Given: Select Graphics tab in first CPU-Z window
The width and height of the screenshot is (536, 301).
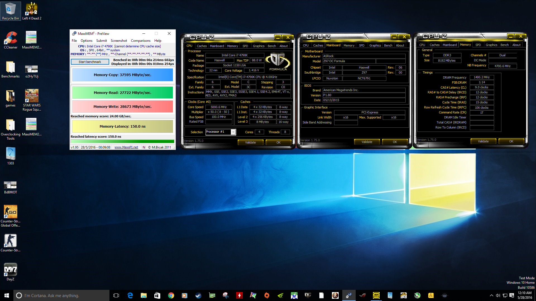Looking at the screenshot, I should (259, 46).
